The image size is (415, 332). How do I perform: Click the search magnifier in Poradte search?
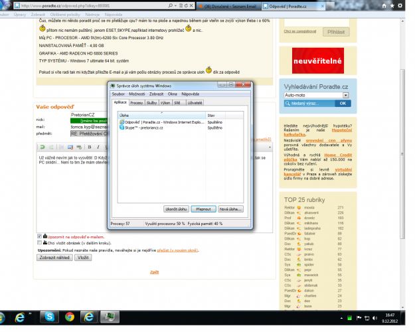pos(288,104)
